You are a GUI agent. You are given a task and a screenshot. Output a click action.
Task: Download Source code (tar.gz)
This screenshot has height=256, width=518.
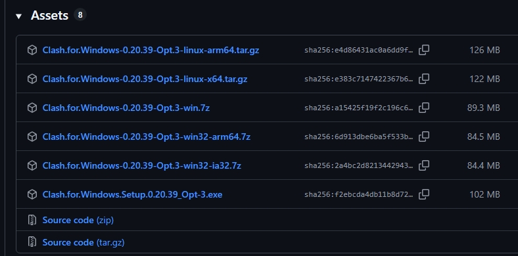[x=83, y=242]
